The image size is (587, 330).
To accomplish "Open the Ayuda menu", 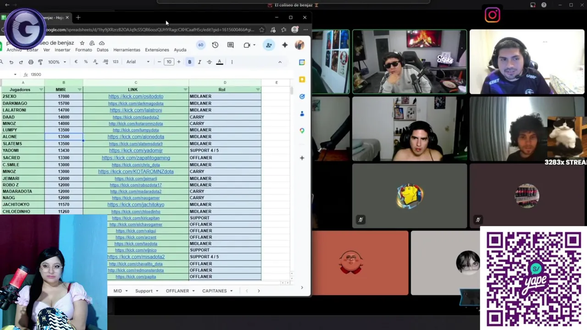I will pyautogui.click(x=180, y=50).
